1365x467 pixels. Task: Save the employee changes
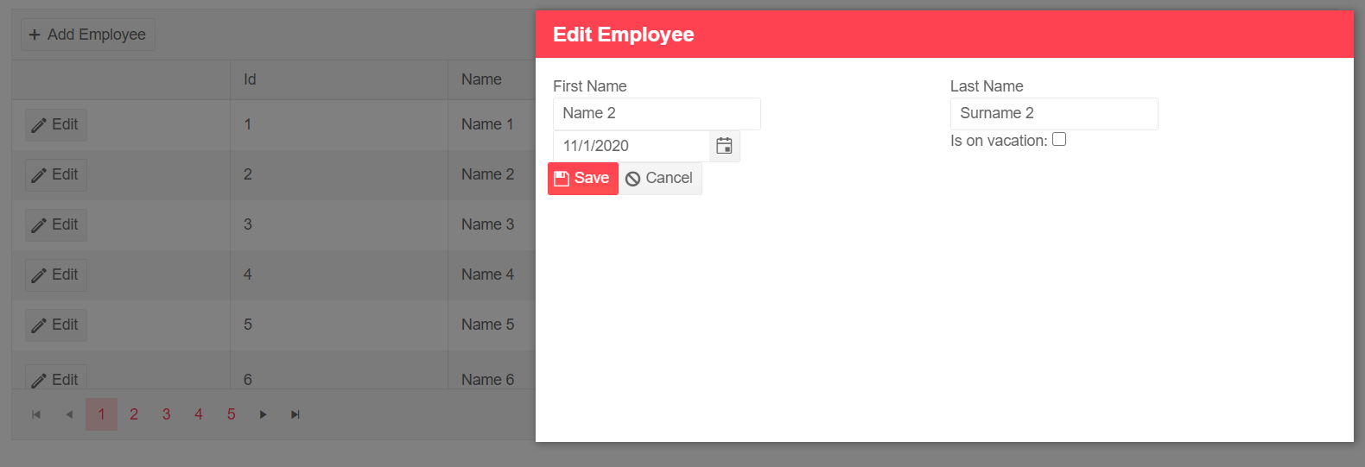pyautogui.click(x=583, y=179)
